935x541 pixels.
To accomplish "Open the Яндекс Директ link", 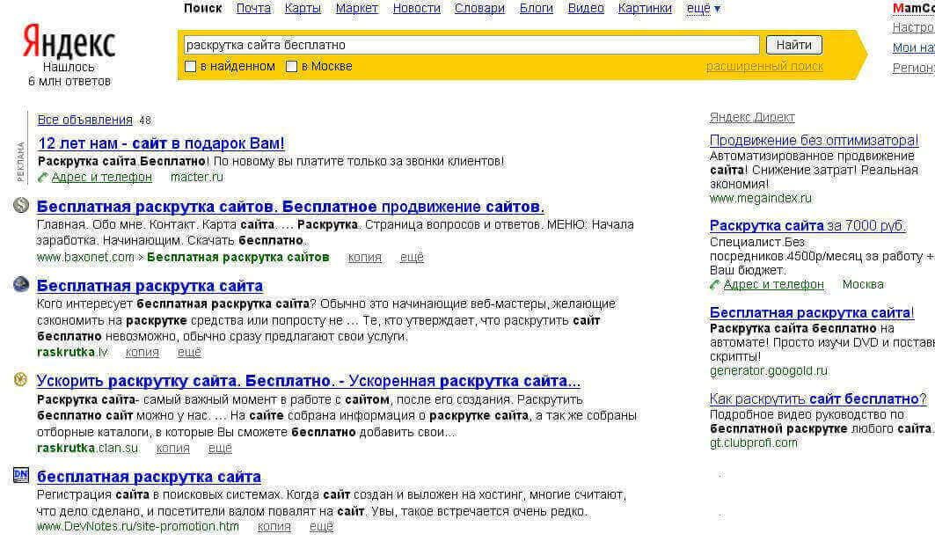I will click(752, 118).
